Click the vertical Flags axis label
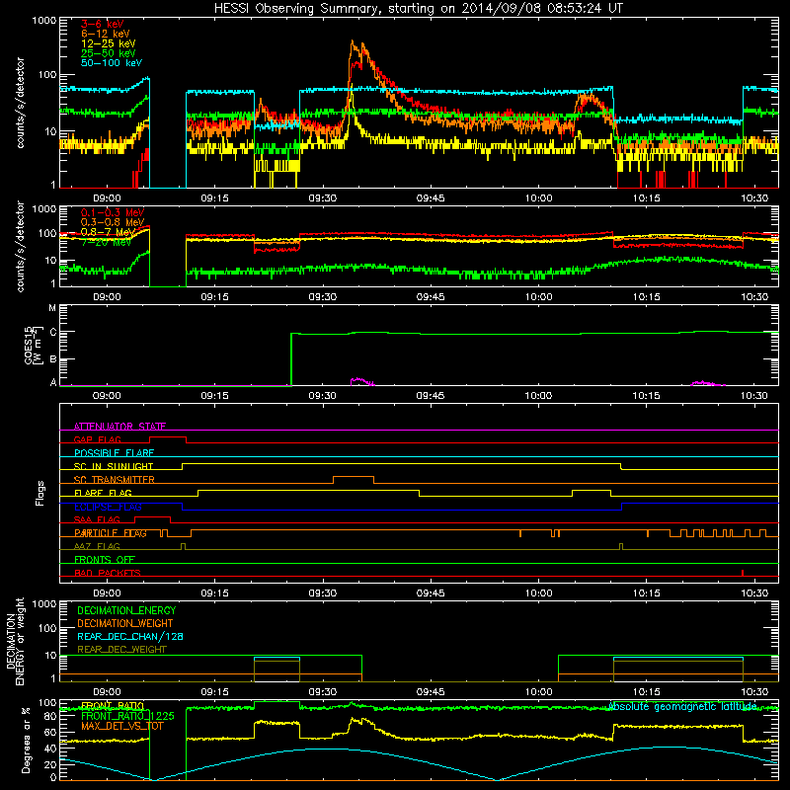The image size is (790, 790). click(40, 493)
